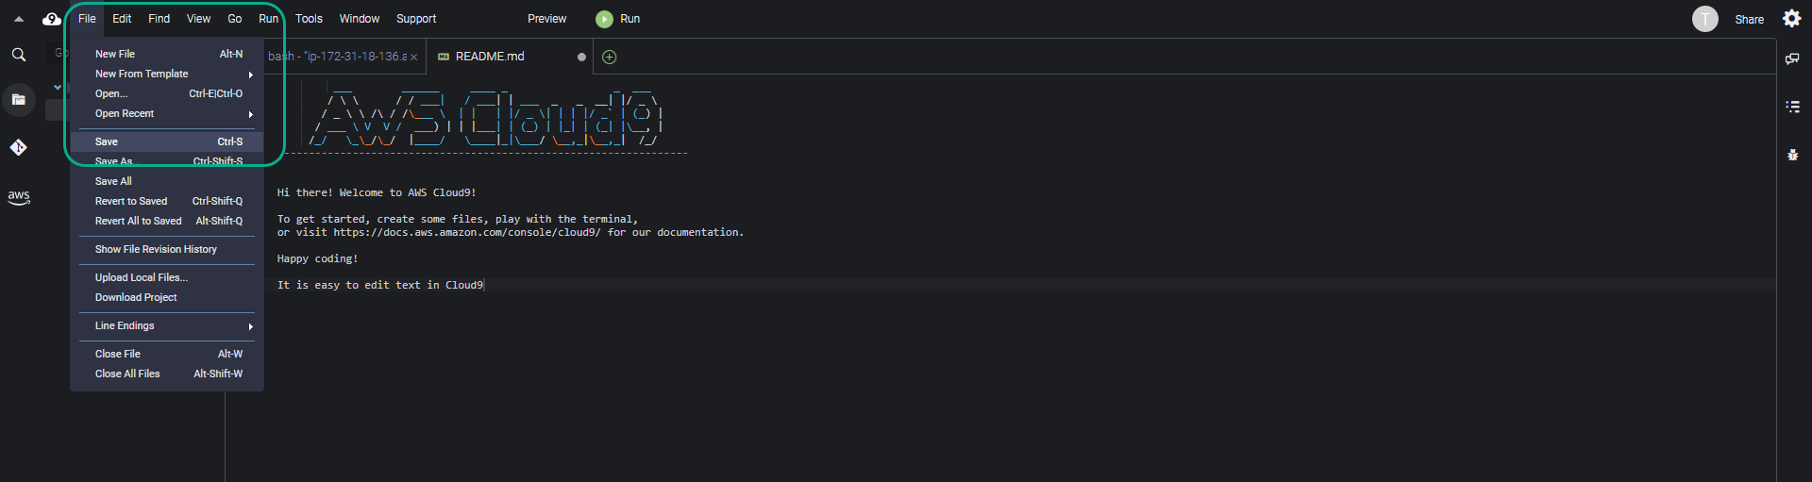Click the line "It is easy to edit text in Cloud9"
Viewport: 1812px width, 482px height.
click(x=380, y=285)
